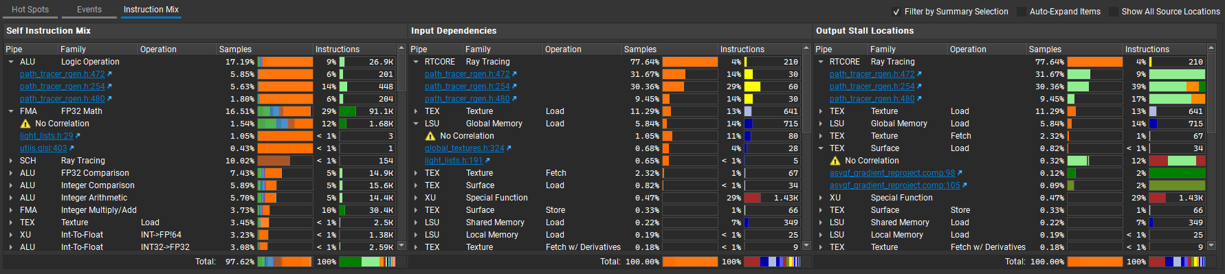Viewport: 1225px width, 274px height.
Task: Click the arrow icon next to global_textures.h:324
Action: [509, 148]
